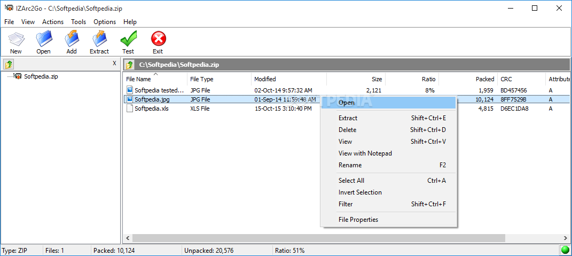
Task: Click the Softpedia.xls file icon
Action: [x=130, y=108]
